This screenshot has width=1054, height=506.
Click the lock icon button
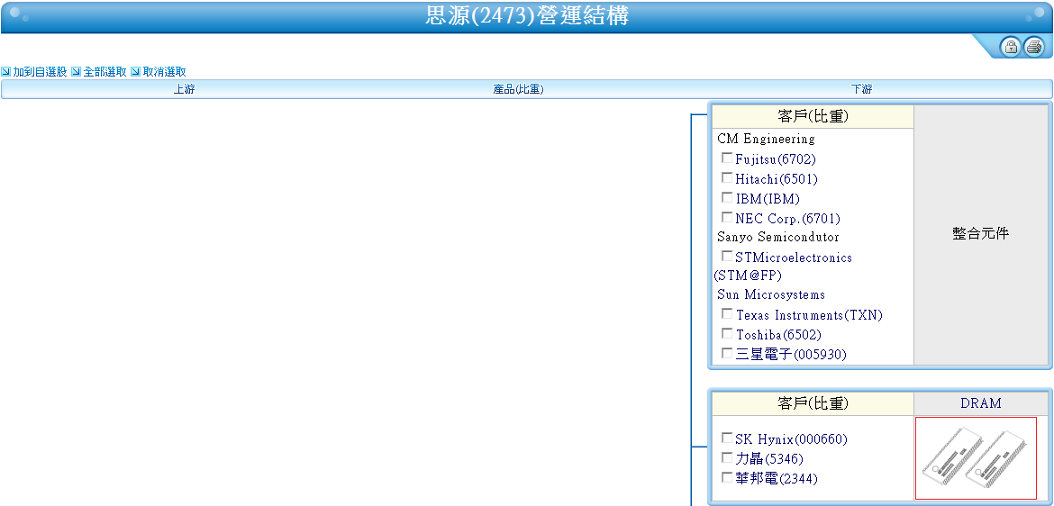click(x=1010, y=47)
